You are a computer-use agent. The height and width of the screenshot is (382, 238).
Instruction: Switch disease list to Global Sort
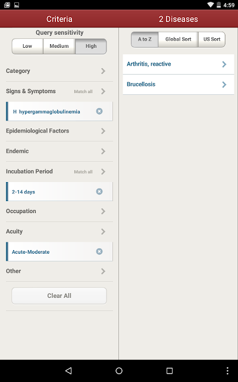click(178, 39)
